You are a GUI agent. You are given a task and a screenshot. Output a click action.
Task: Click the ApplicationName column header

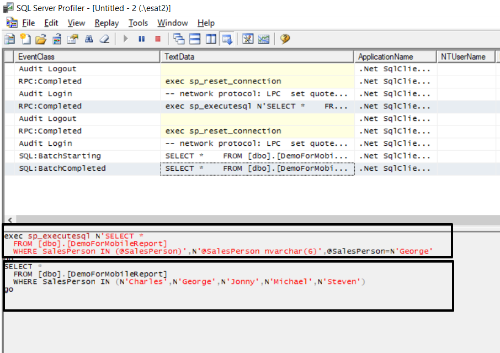pyautogui.click(x=395, y=56)
